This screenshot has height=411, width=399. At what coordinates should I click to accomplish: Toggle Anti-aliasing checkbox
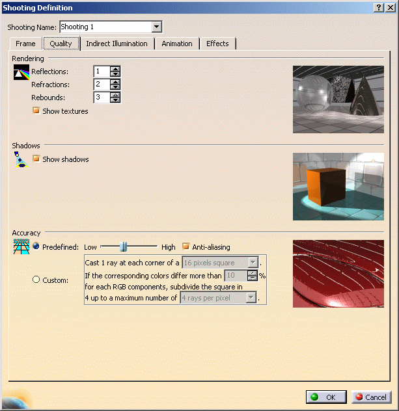click(186, 246)
